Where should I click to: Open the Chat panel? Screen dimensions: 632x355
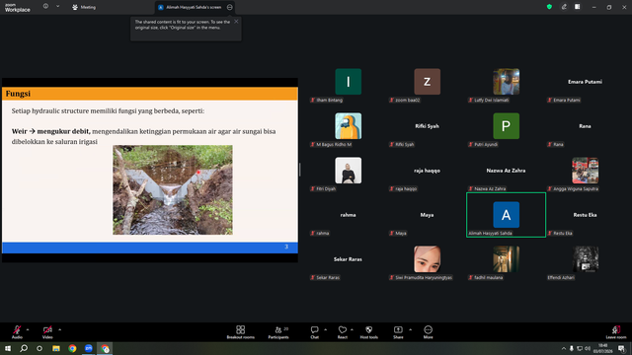[x=314, y=332]
